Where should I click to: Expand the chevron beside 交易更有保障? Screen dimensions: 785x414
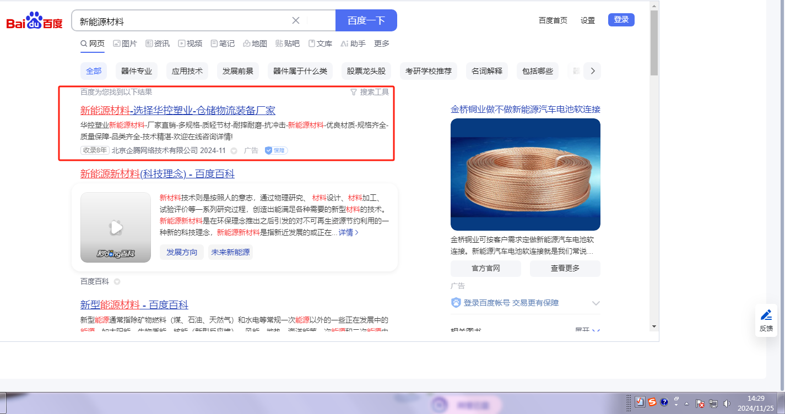click(595, 303)
